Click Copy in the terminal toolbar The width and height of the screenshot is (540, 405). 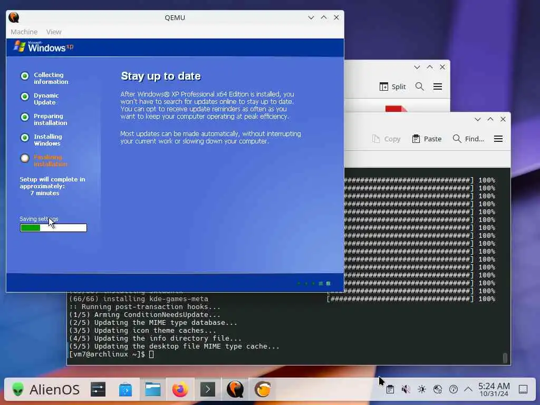click(x=387, y=139)
